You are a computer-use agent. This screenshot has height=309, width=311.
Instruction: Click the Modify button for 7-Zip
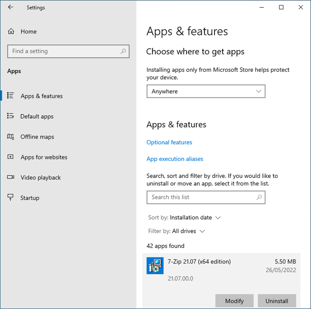(235, 301)
